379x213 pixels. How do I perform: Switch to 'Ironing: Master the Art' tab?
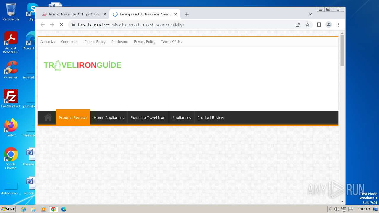(x=74, y=14)
